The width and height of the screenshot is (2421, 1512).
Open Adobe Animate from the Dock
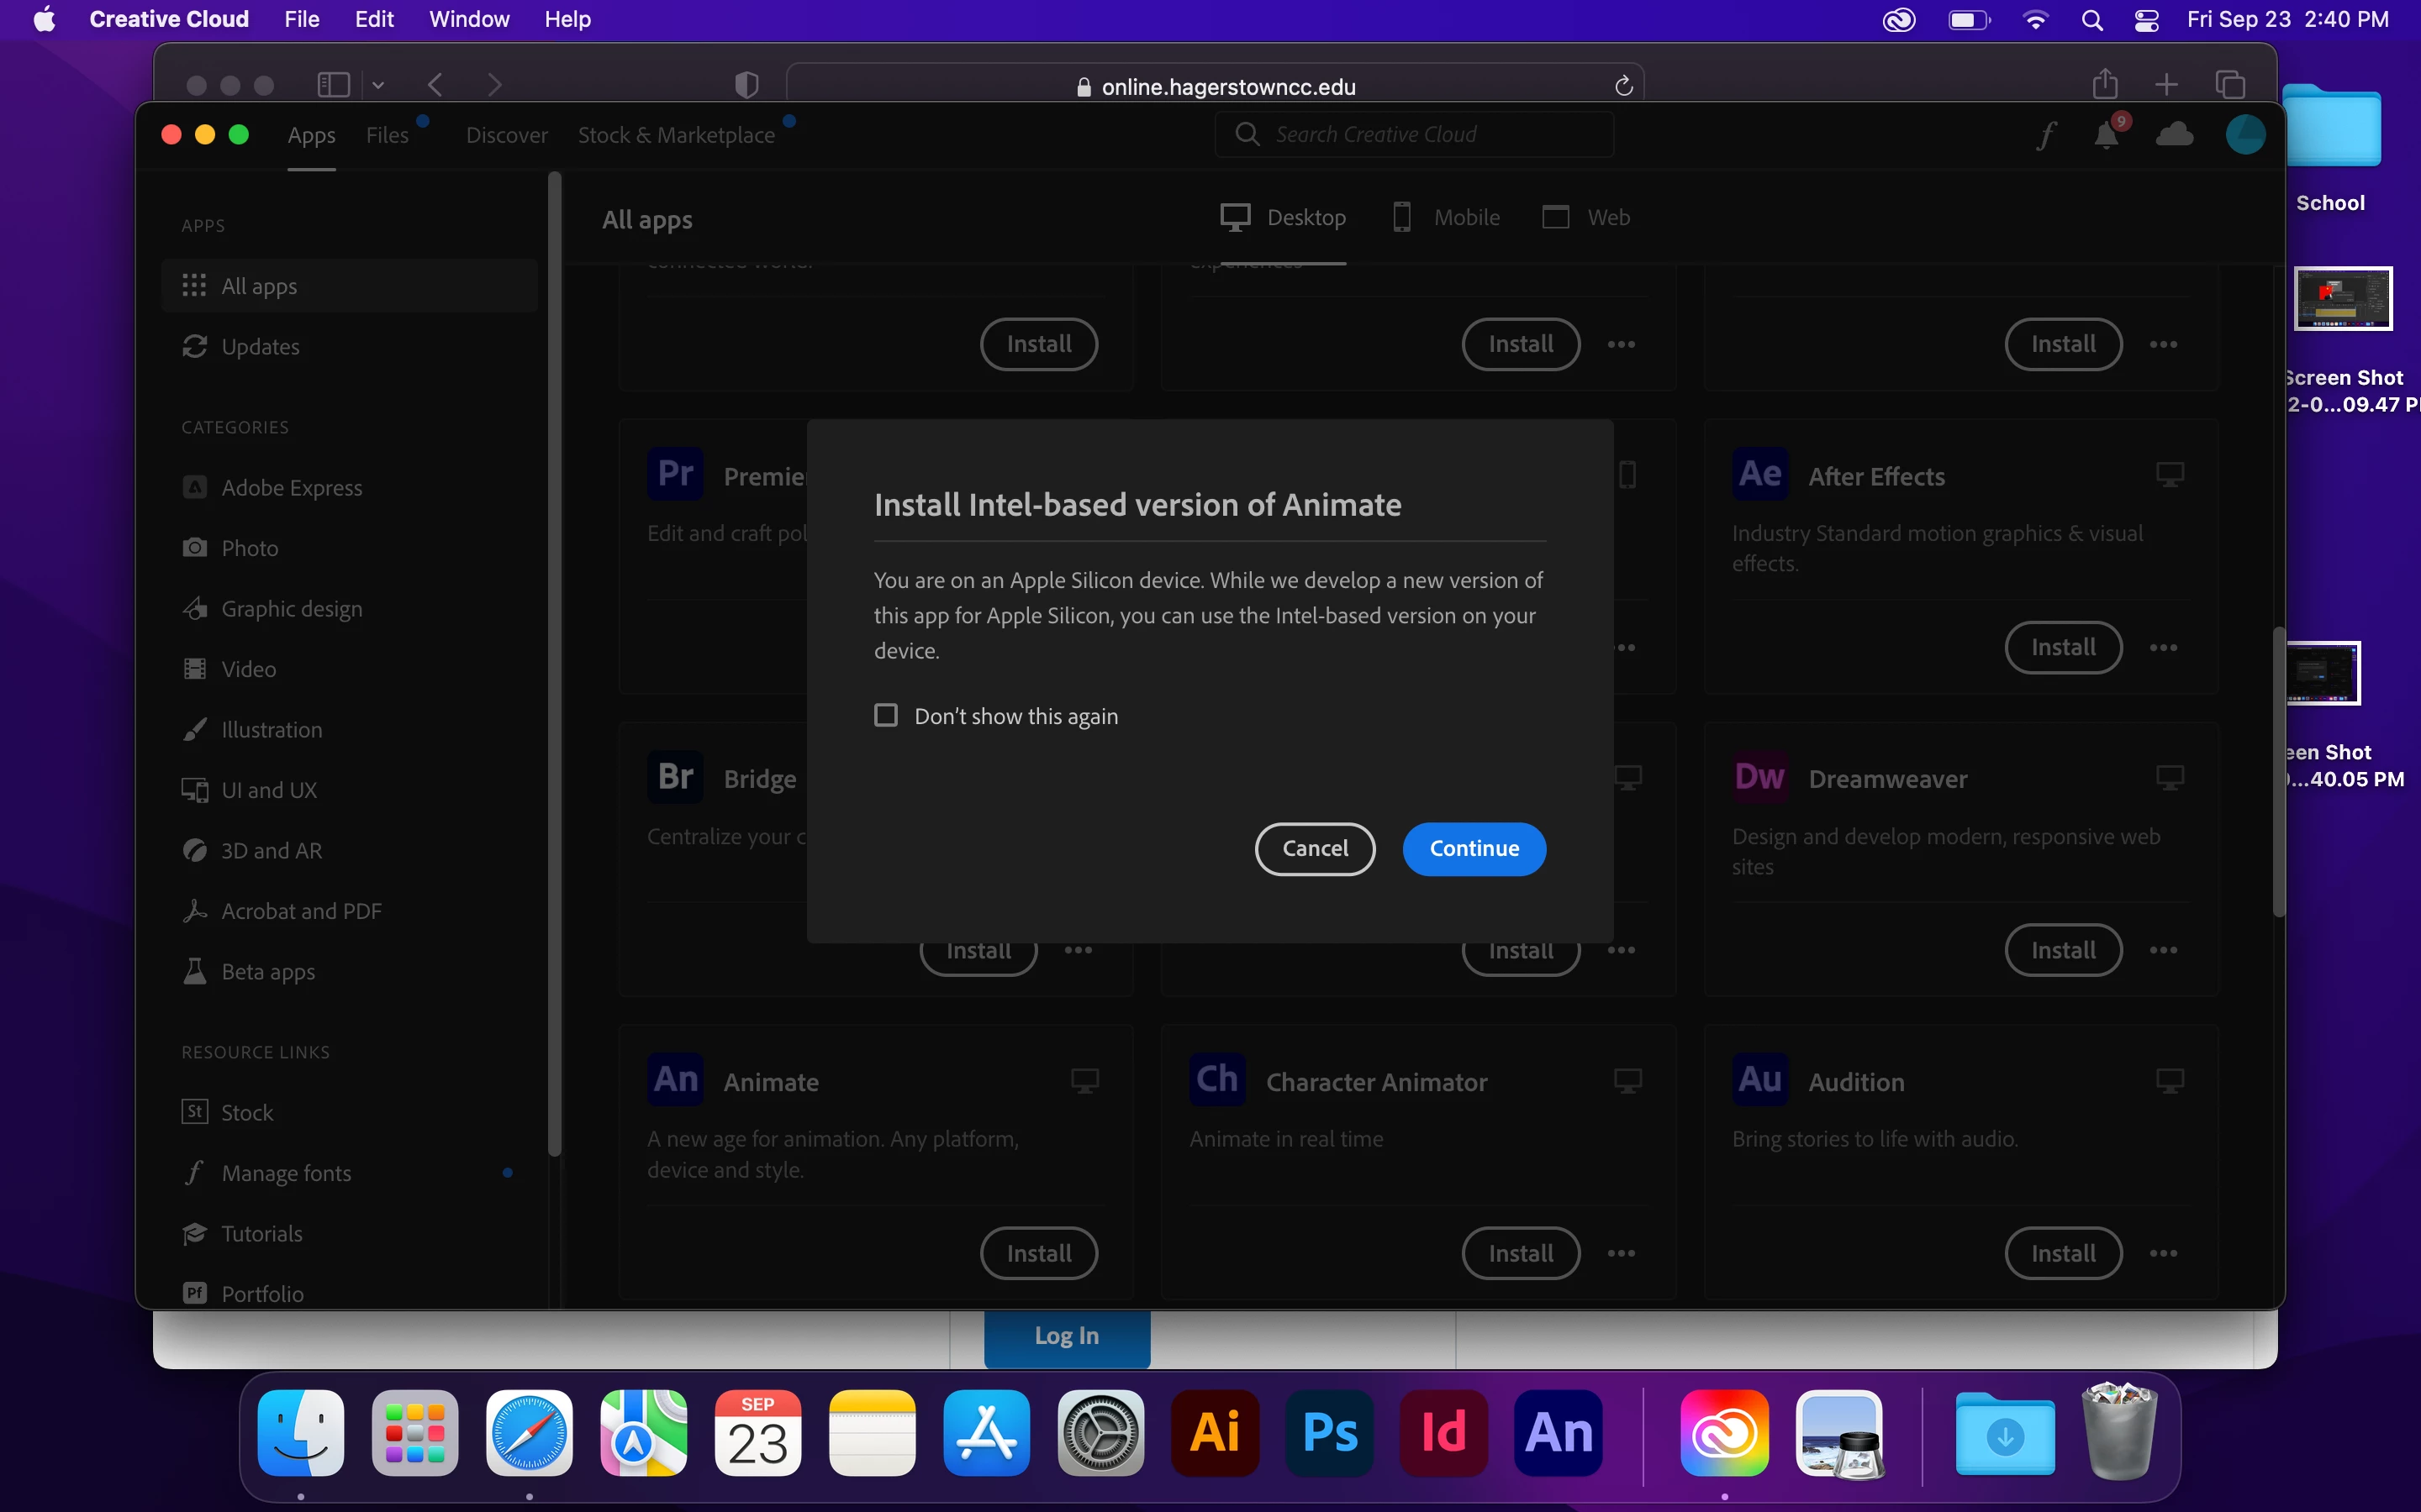coord(1558,1432)
